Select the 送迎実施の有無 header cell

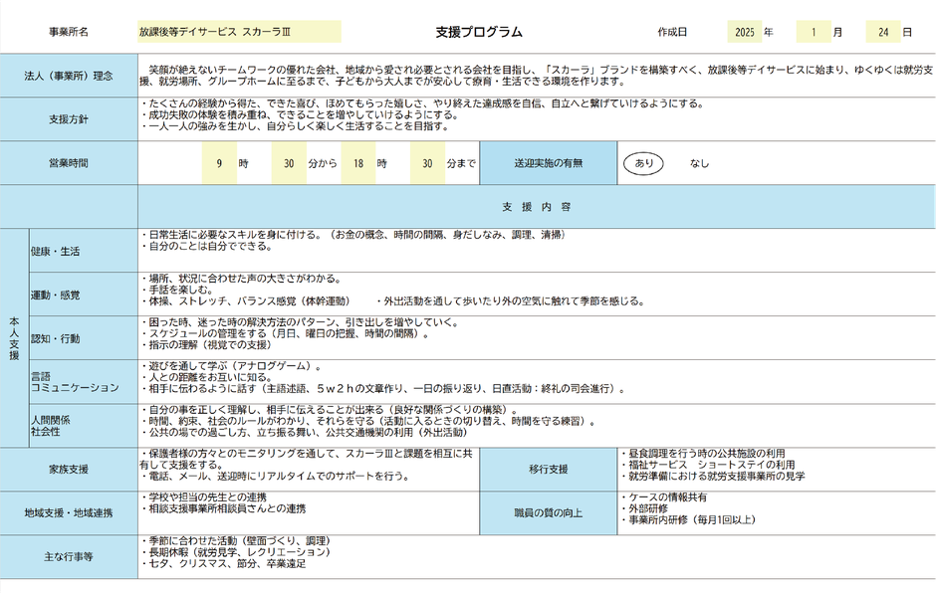coord(548,163)
